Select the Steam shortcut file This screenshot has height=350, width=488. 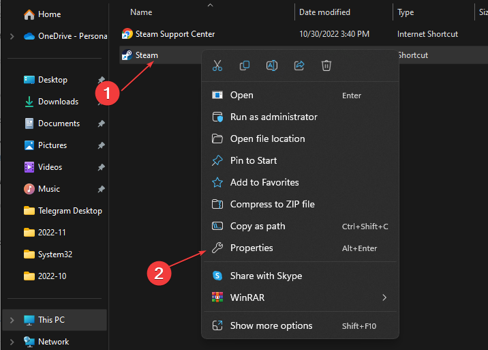[147, 55]
